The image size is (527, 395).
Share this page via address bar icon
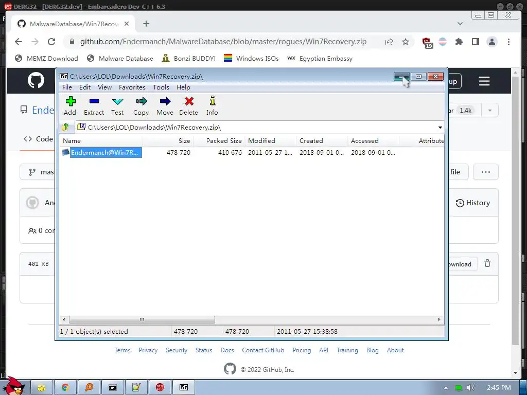tap(389, 42)
